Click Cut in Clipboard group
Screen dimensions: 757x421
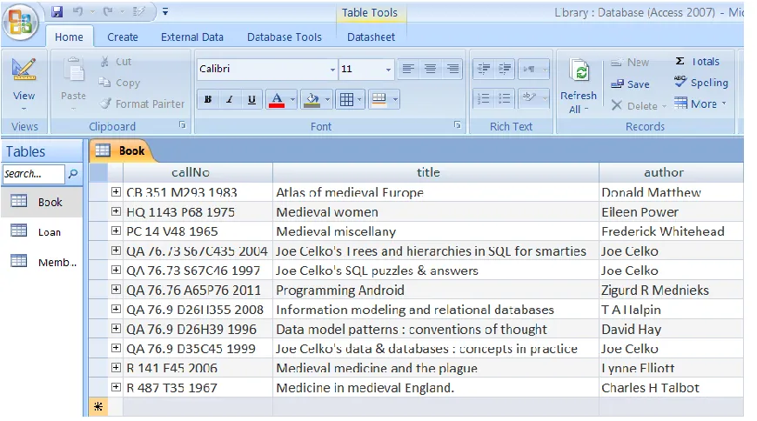(x=116, y=62)
